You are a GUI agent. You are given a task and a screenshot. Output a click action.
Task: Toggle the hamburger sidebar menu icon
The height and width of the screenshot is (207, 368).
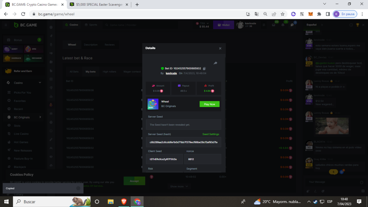(6, 25)
